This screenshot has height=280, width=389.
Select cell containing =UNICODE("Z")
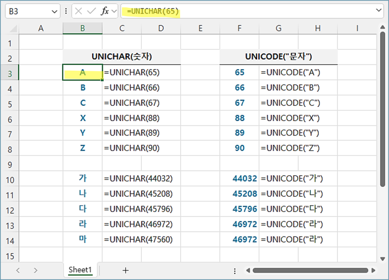pos(298,148)
